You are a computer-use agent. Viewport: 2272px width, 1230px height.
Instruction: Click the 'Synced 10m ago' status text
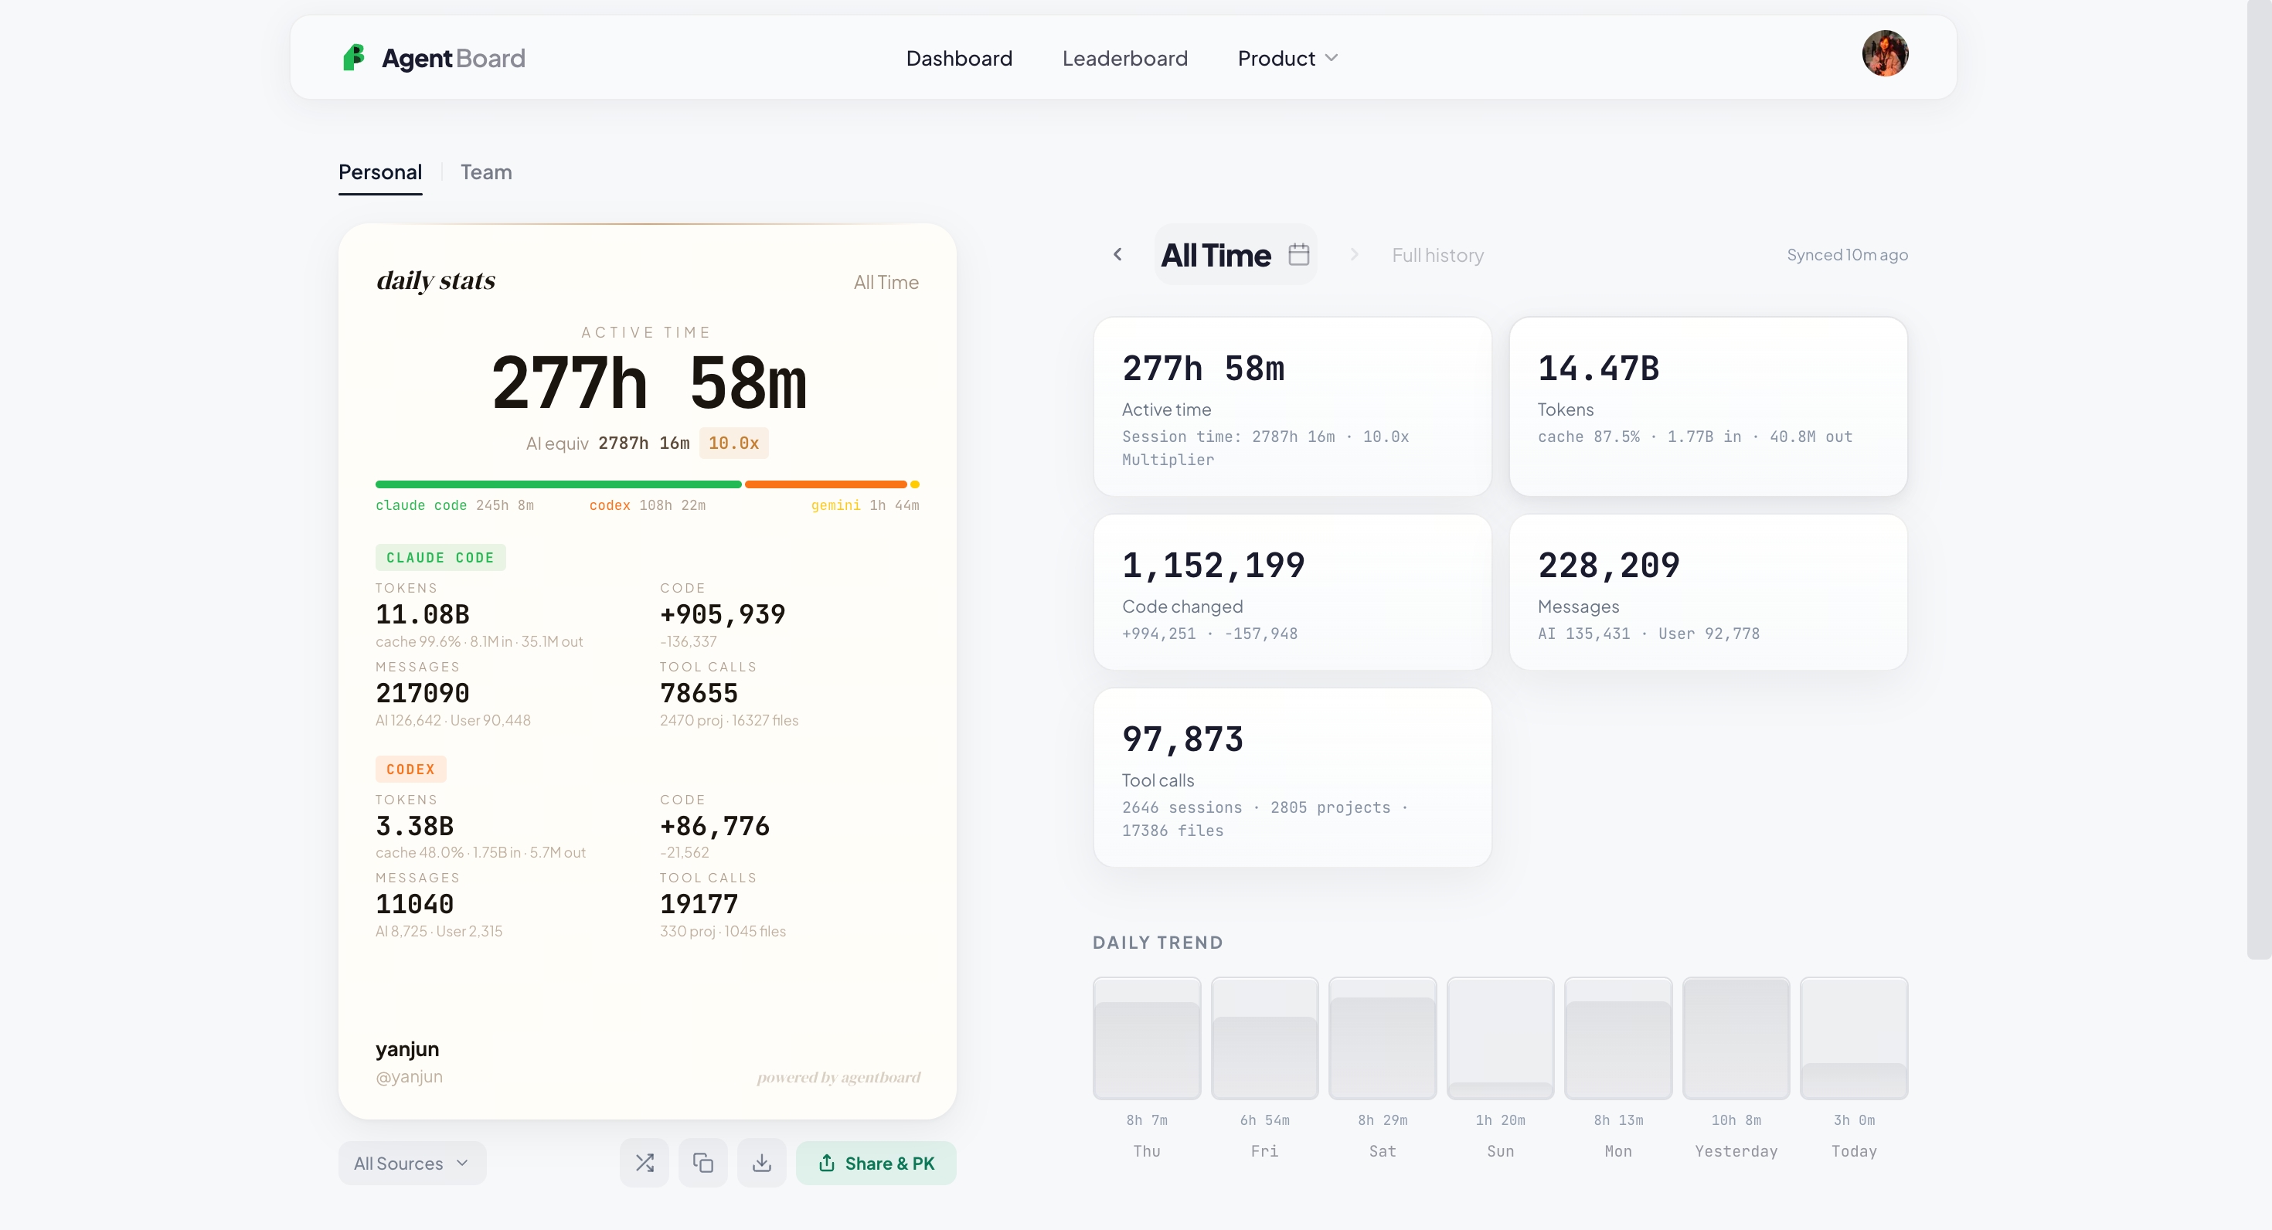click(1847, 255)
